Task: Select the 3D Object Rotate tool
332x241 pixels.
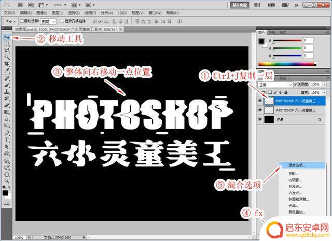Action: tap(7, 161)
